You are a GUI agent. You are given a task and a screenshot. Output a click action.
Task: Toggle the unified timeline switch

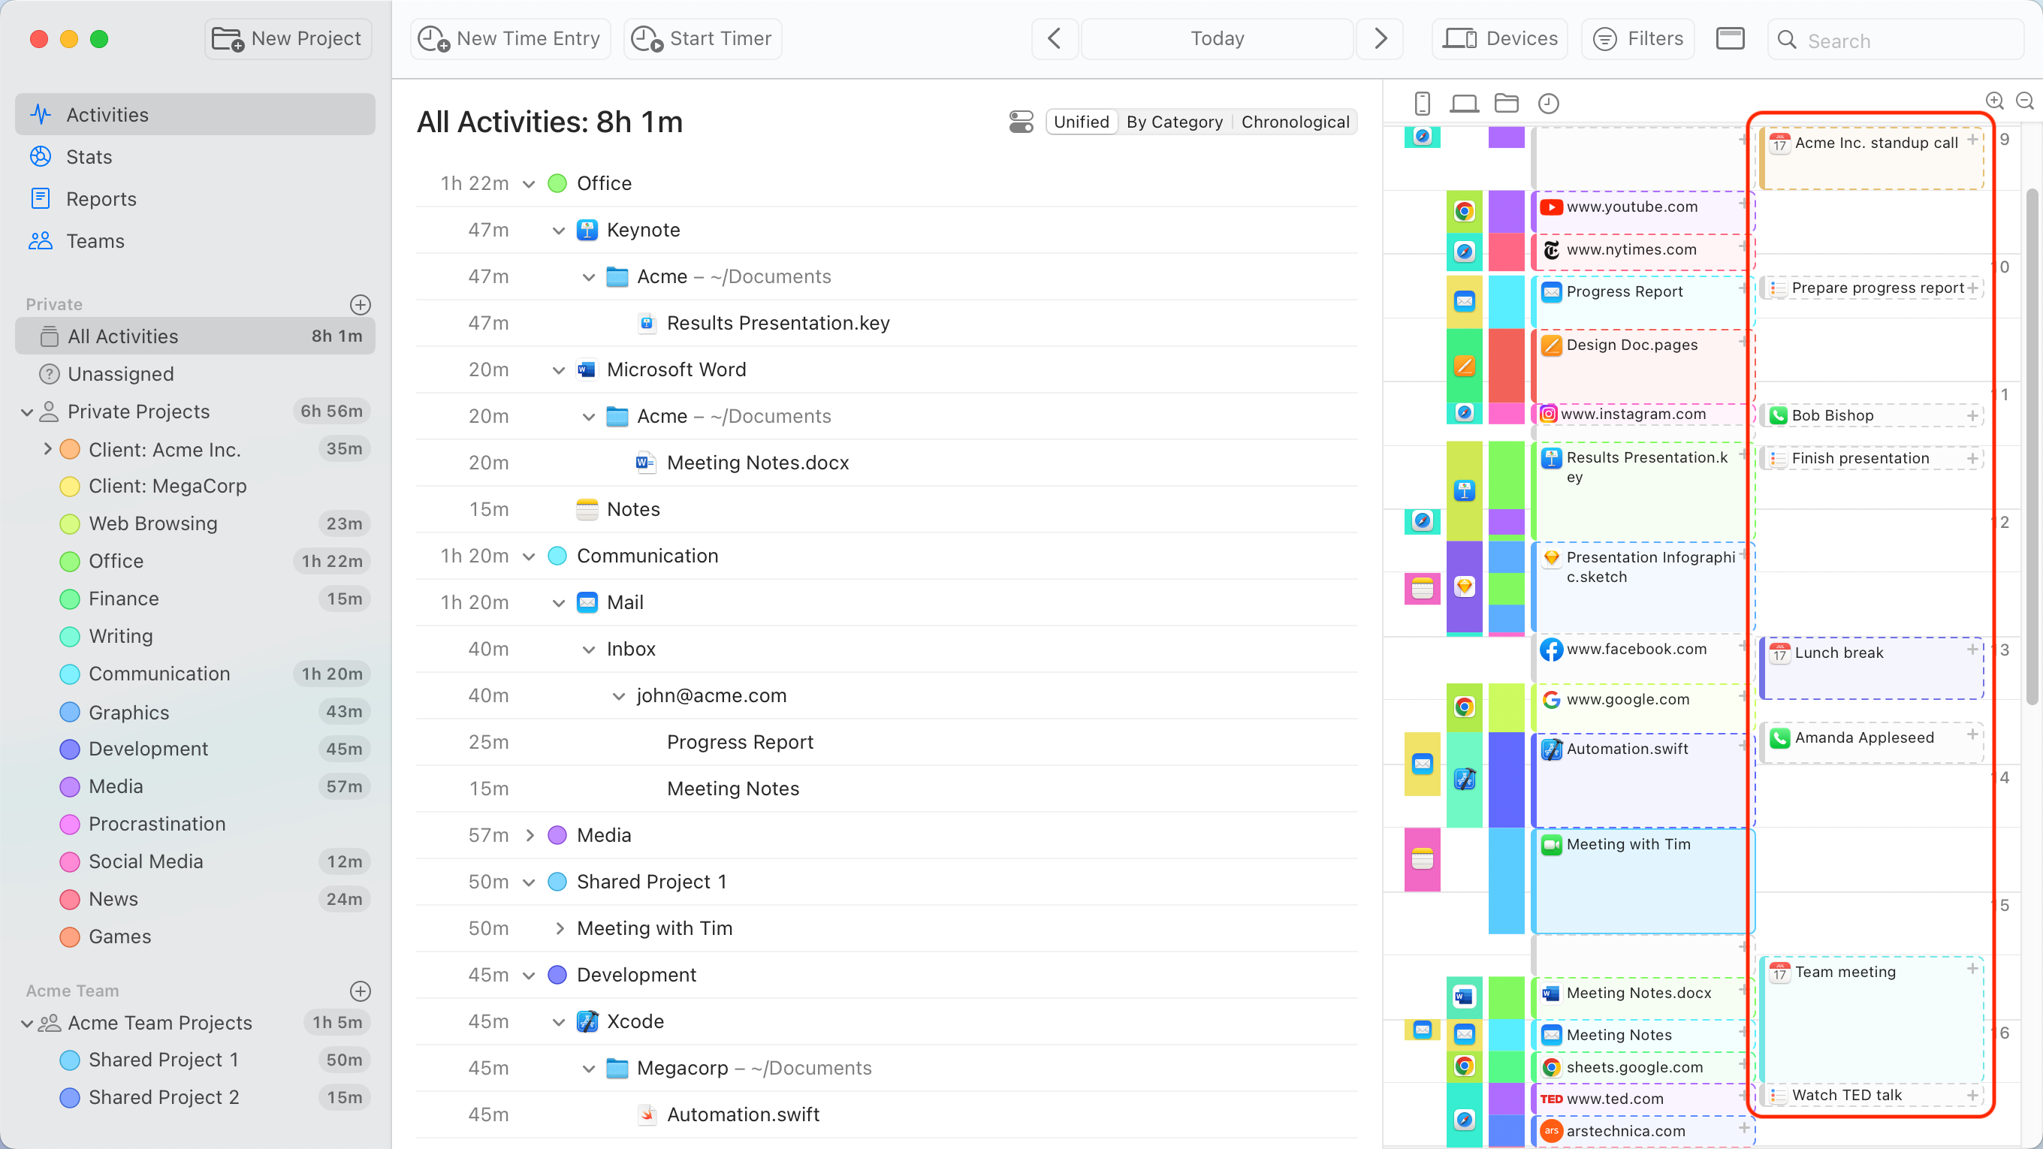pyautogui.click(x=1020, y=122)
